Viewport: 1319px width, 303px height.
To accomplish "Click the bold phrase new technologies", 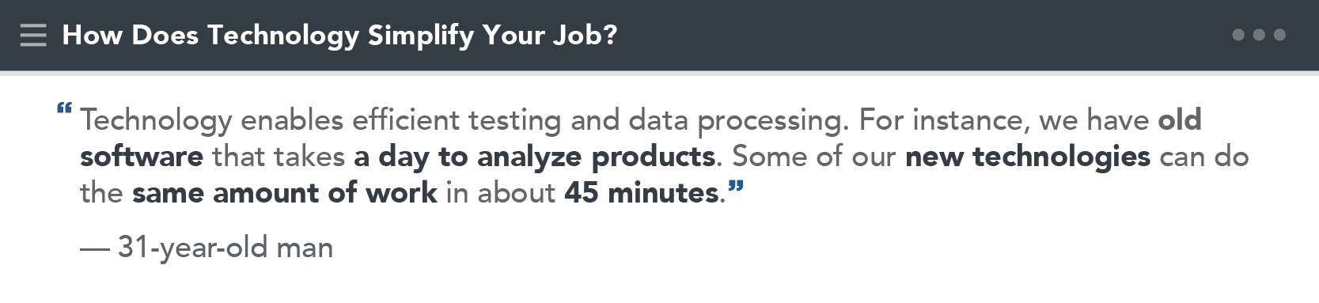I will 1028,157.
